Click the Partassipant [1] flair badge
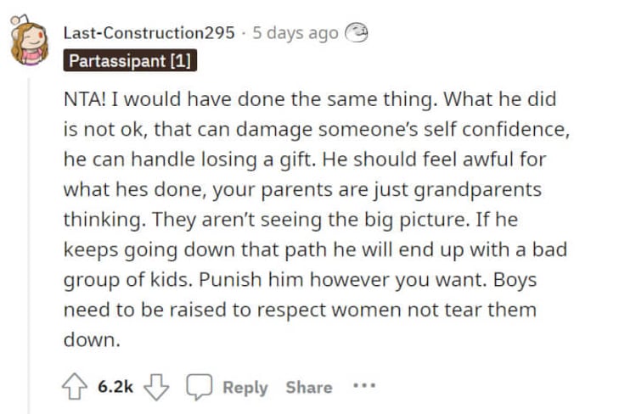This screenshot has height=414, width=619. coord(130,61)
